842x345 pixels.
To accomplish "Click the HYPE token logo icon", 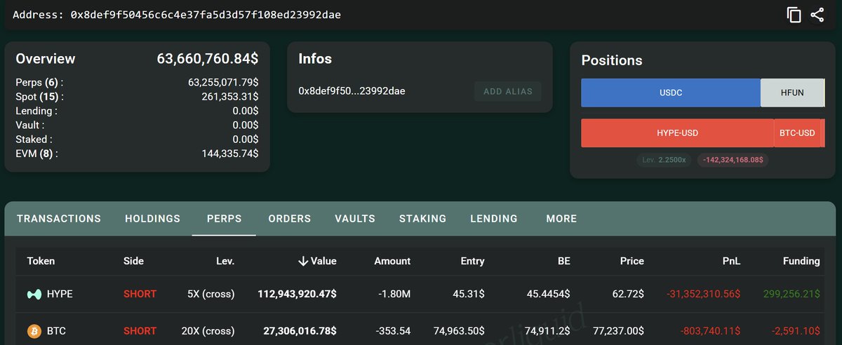I will click(33, 294).
